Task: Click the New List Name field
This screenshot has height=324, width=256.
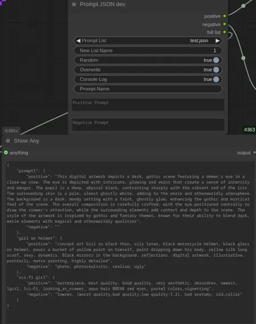Action: point(148,50)
